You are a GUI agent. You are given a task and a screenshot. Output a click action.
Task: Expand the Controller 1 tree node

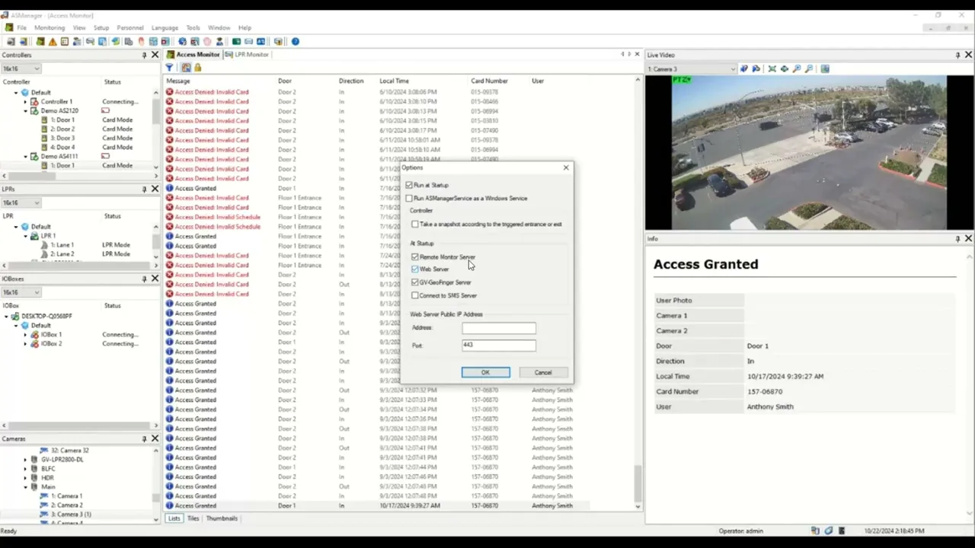click(25, 101)
